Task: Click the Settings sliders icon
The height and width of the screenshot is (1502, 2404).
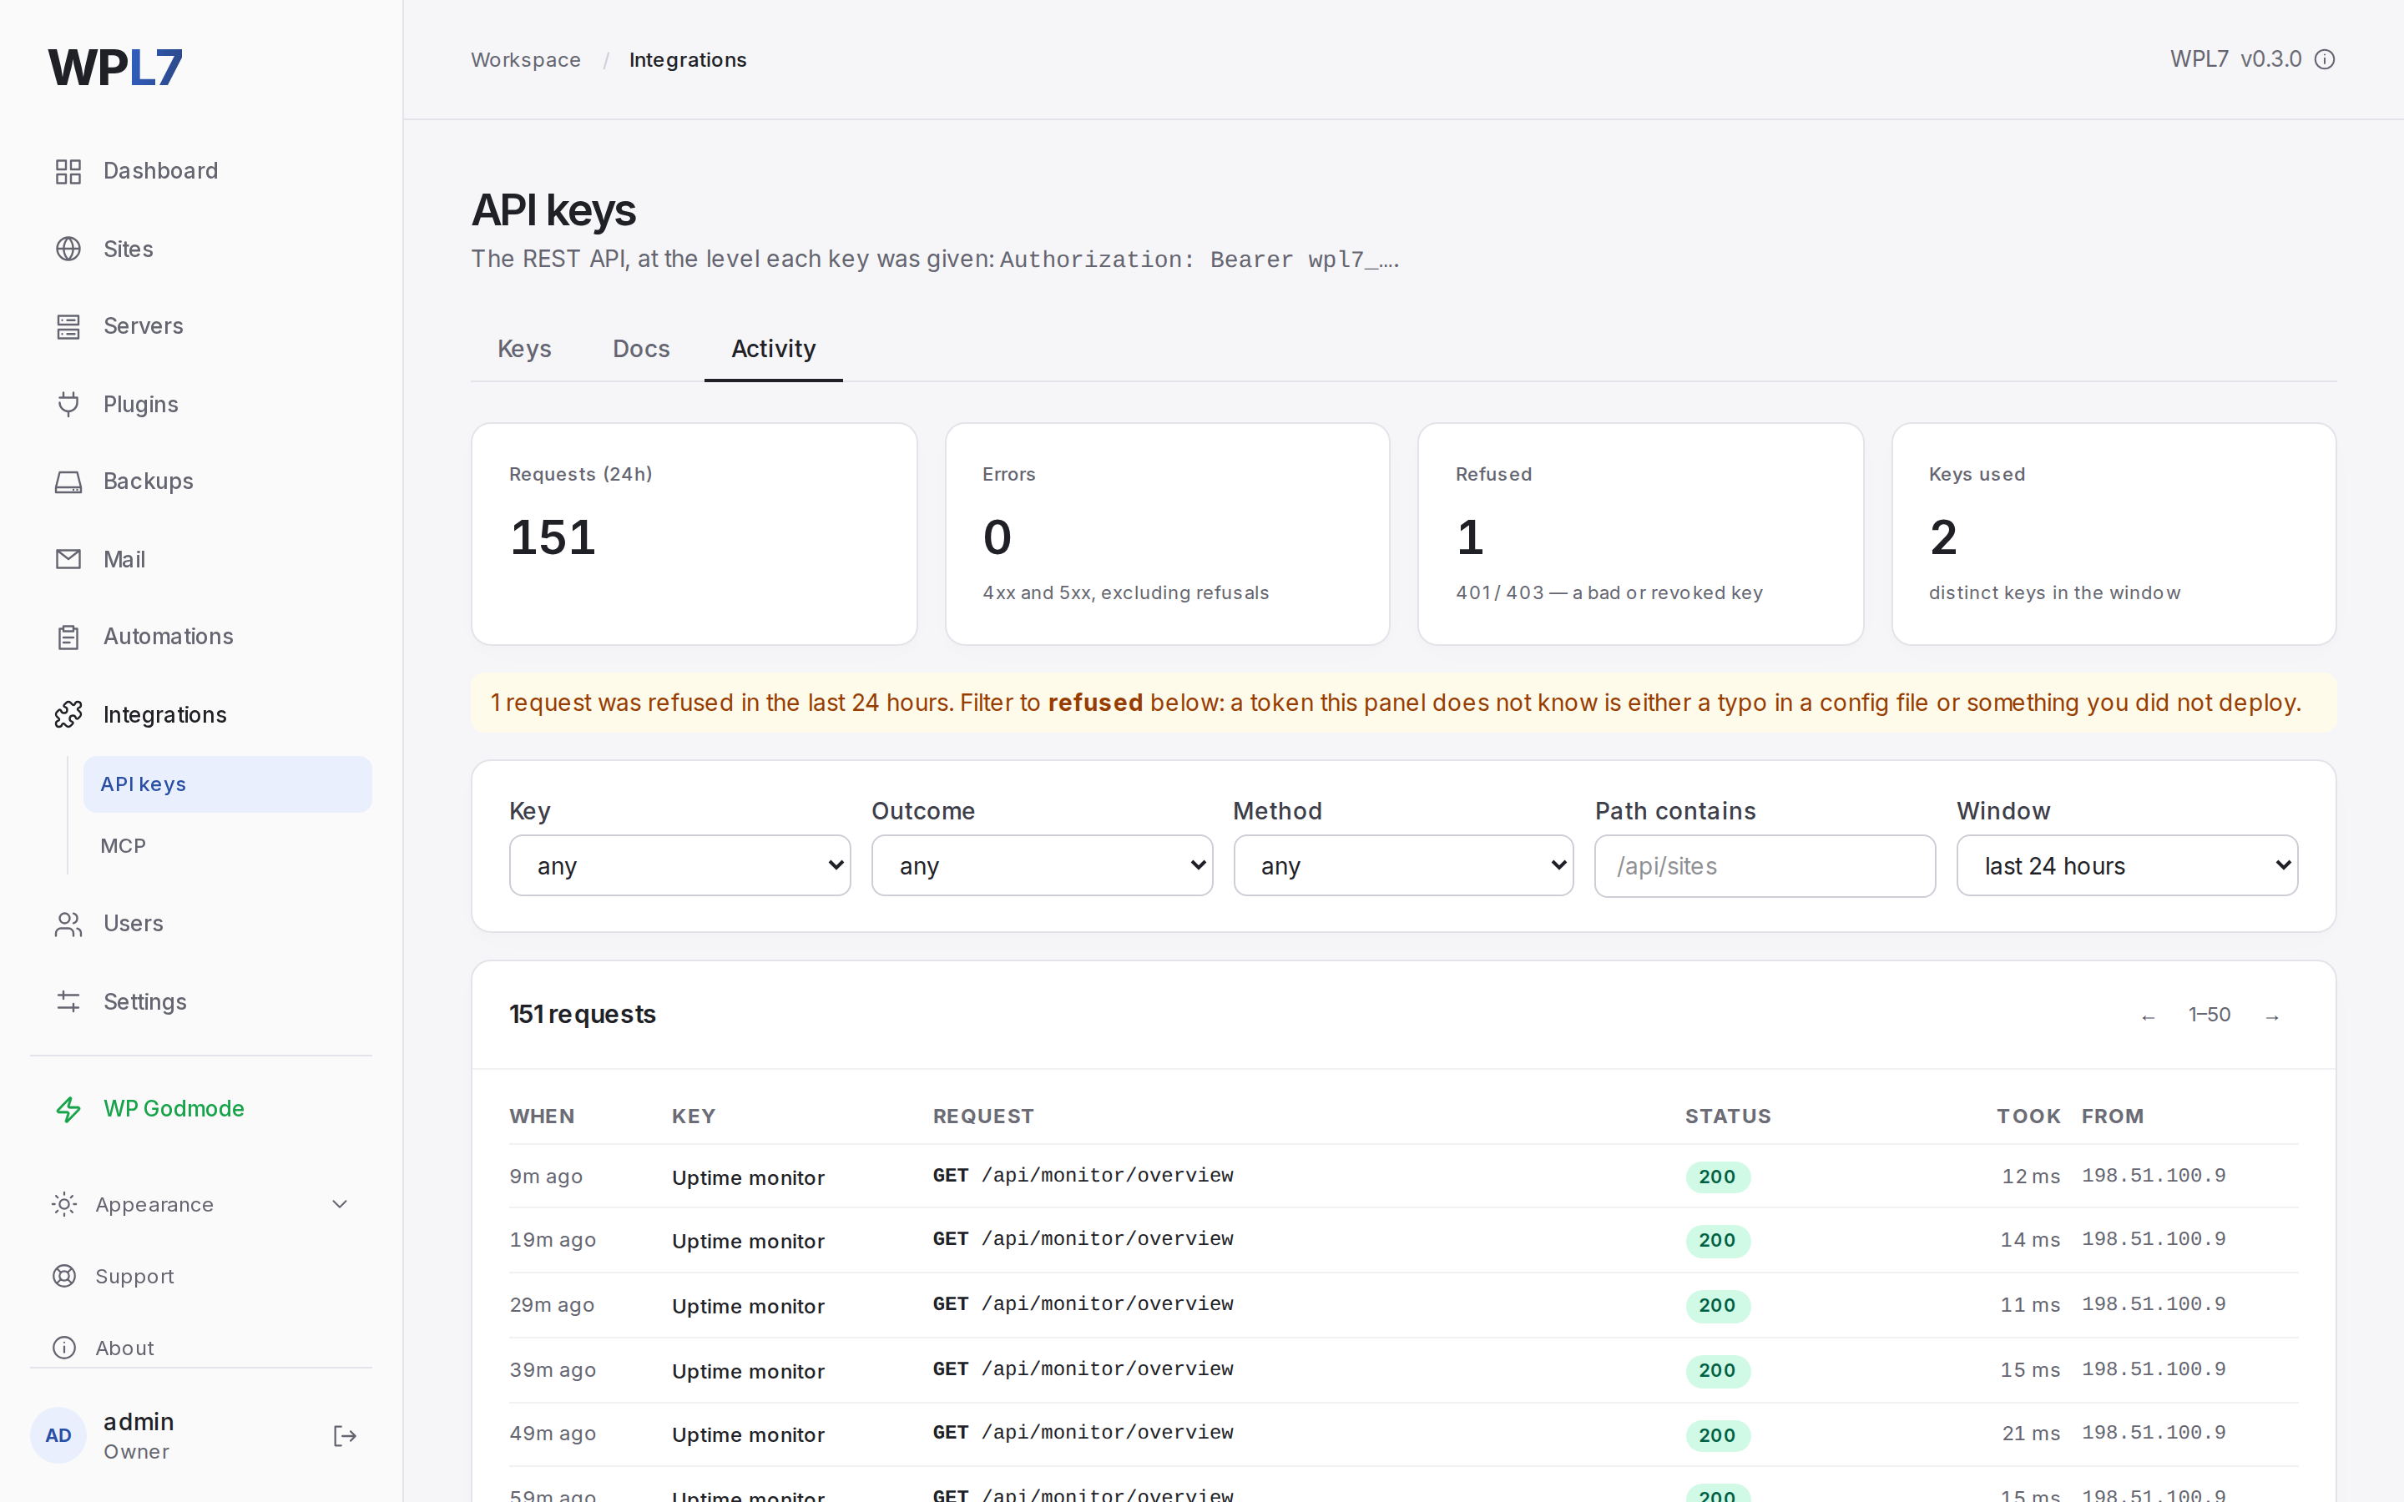Action: click(68, 1001)
